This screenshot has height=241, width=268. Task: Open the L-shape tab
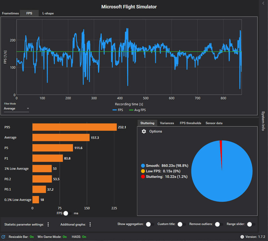[x=48, y=13]
